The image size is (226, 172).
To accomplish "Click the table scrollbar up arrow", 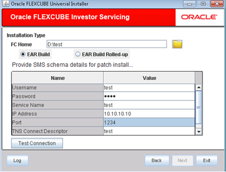I will (x=199, y=88).
